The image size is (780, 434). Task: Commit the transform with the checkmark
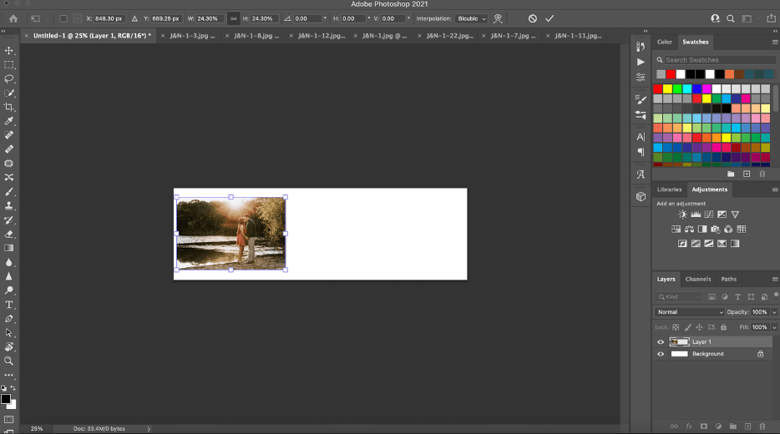point(550,19)
